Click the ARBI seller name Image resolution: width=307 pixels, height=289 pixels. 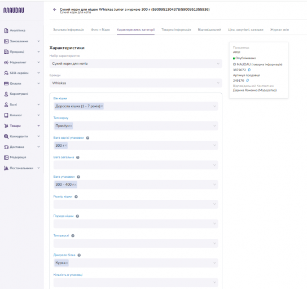tap(236, 52)
